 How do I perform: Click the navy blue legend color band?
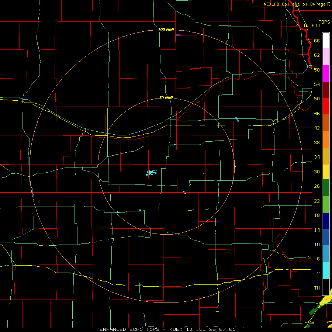coord(326,221)
